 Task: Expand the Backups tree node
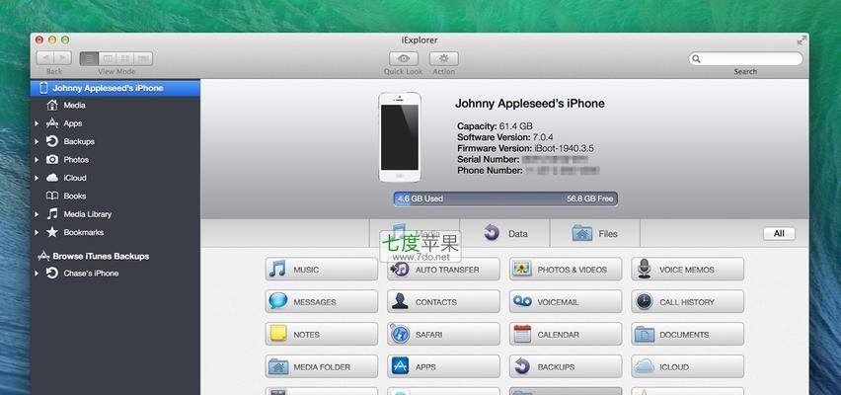[x=37, y=141]
